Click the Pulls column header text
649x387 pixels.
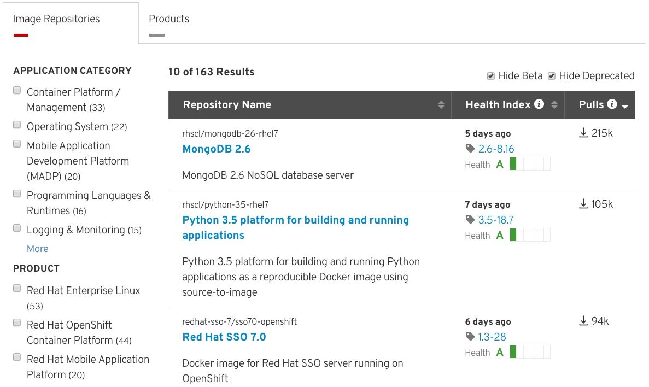(592, 105)
